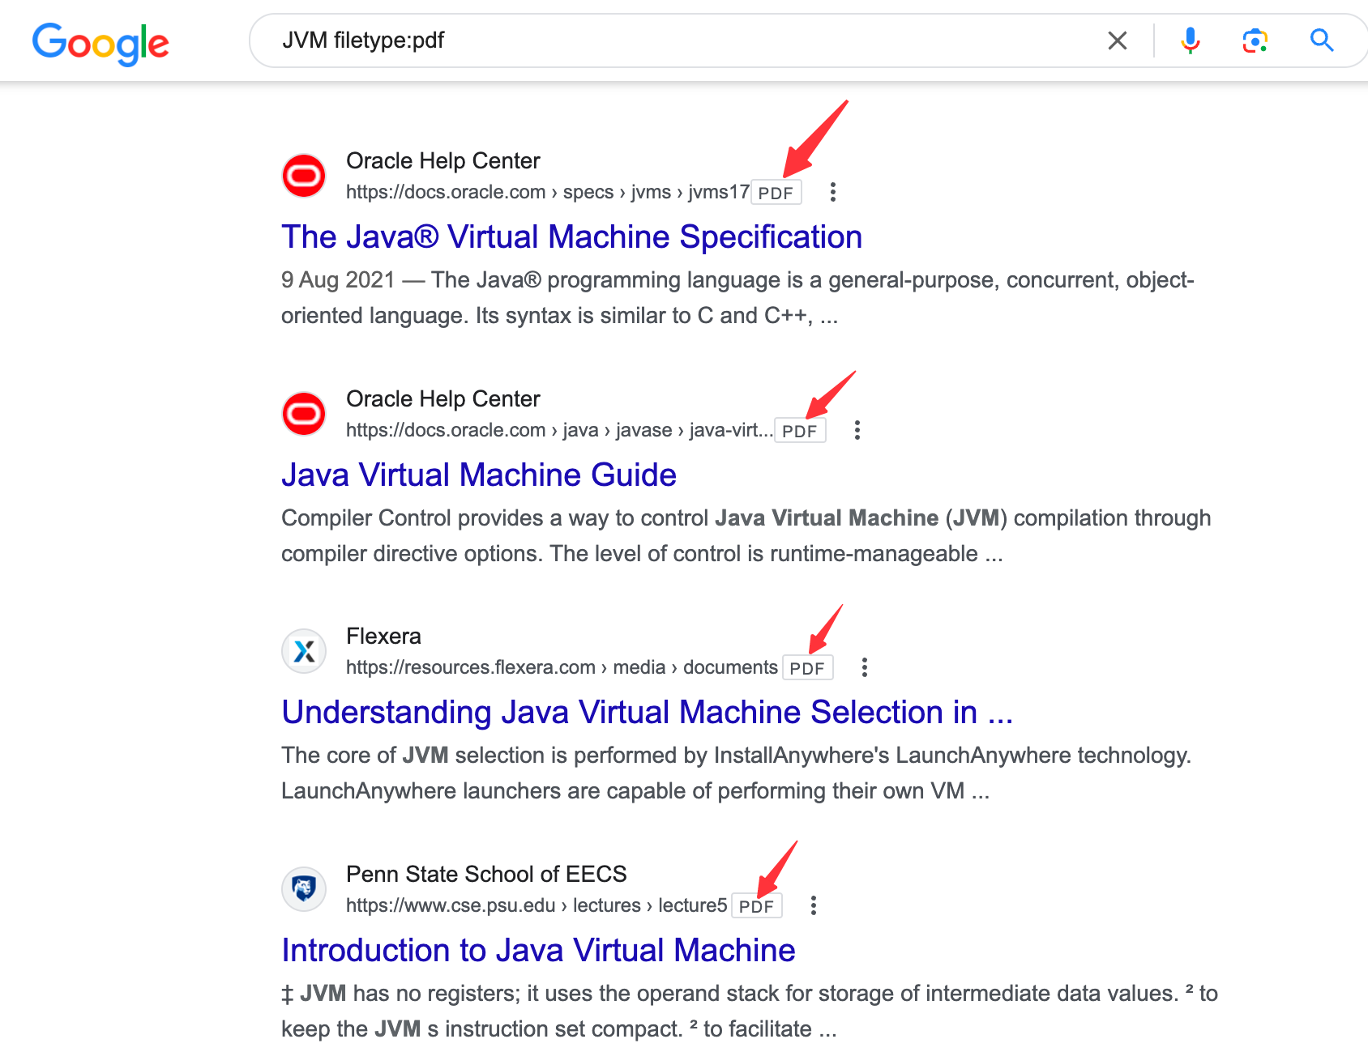The height and width of the screenshot is (1056, 1368).
Task: Open more options for Penn State result
Action: click(813, 906)
